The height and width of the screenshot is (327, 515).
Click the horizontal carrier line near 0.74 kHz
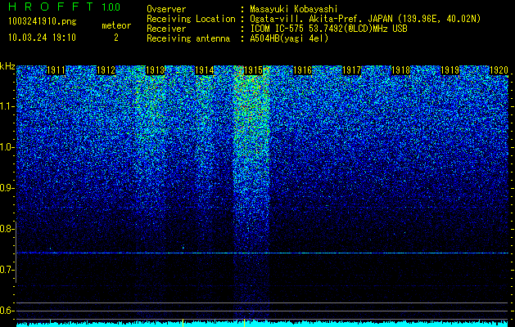pos(263,253)
